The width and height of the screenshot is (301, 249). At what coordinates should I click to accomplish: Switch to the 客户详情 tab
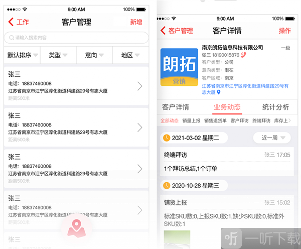click(176, 107)
